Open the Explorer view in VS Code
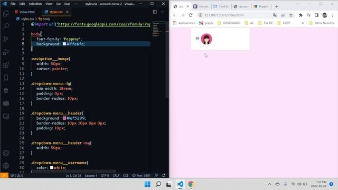Screen dimensions: 338x190 6,13
